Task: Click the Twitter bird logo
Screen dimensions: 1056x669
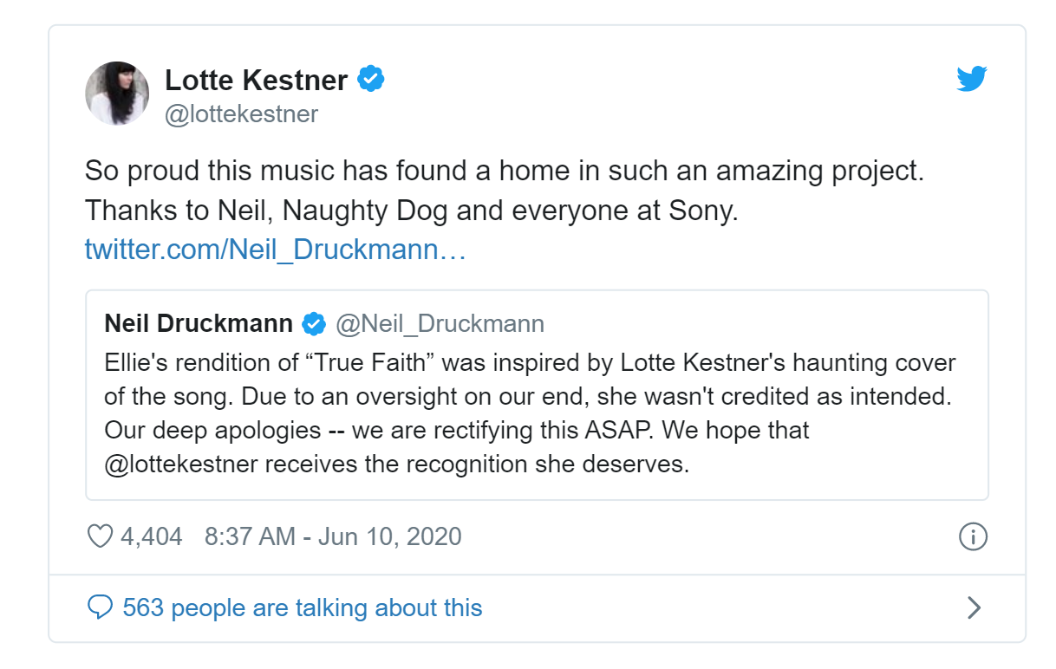Action: click(972, 80)
